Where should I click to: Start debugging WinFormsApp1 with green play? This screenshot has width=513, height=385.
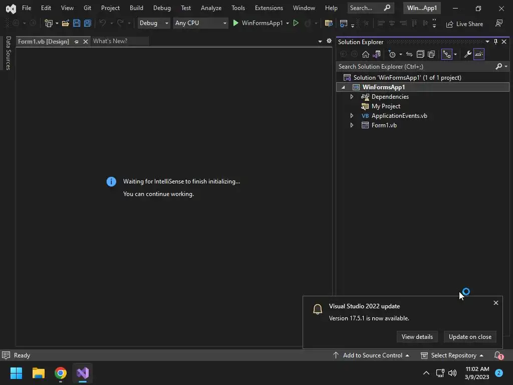[x=235, y=23]
